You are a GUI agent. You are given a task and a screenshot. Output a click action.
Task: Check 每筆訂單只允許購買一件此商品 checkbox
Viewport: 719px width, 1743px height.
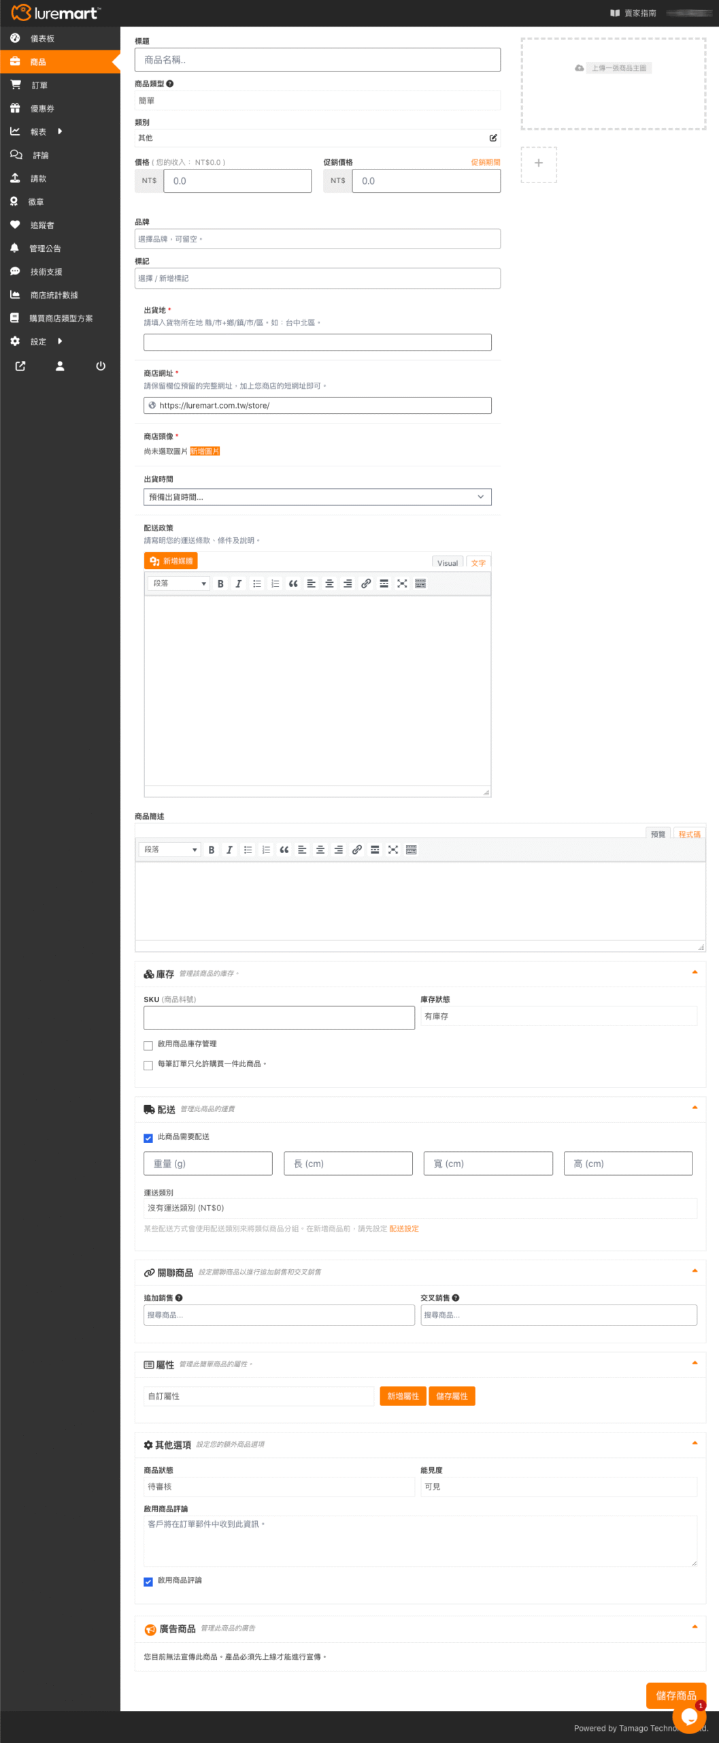(148, 1066)
